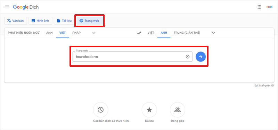
Task: Expand more source languages dropdown
Action: (x=94, y=33)
